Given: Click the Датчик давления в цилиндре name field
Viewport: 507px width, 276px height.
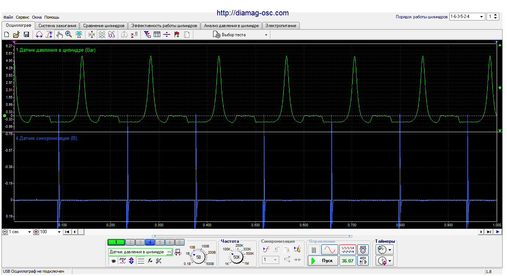Looking at the screenshot, I should click(x=137, y=252).
